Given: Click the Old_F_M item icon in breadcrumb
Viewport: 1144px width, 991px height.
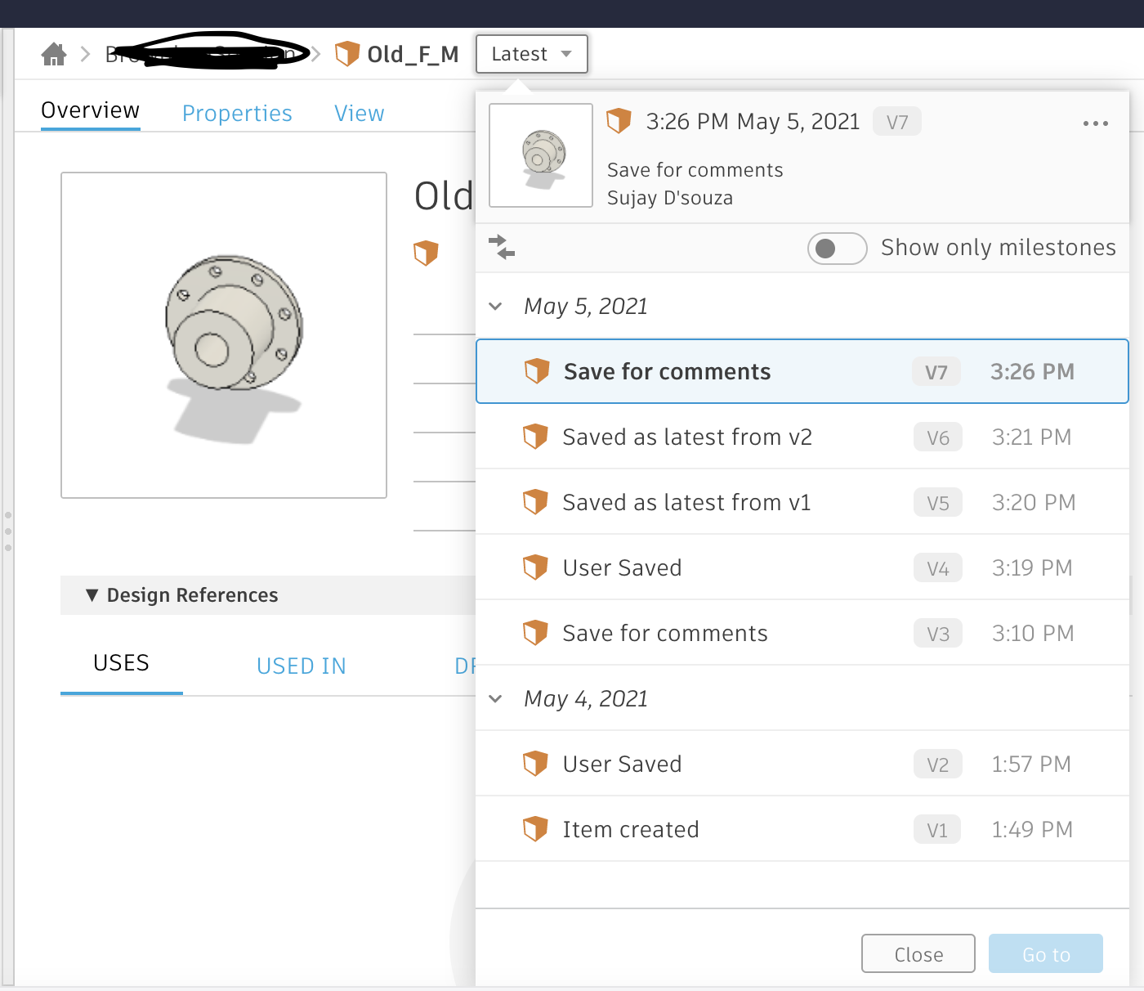Looking at the screenshot, I should (x=346, y=53).
